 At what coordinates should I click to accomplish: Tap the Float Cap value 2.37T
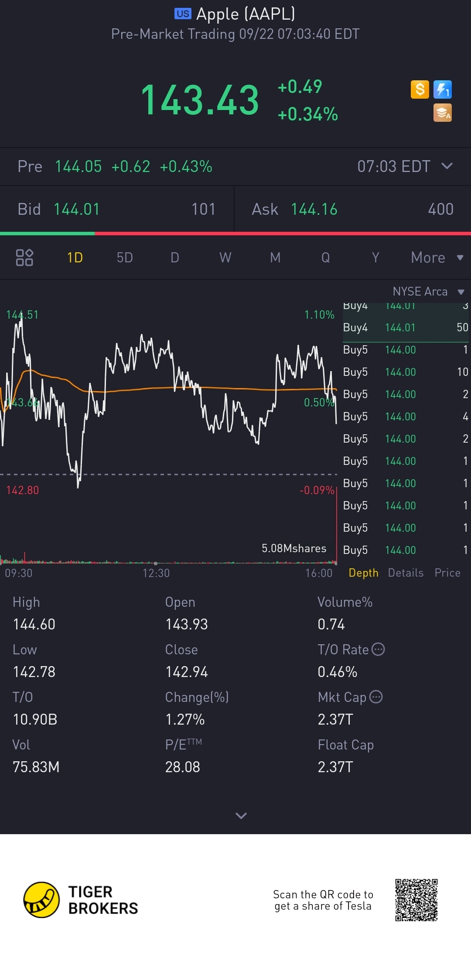(x=335, y=767)
